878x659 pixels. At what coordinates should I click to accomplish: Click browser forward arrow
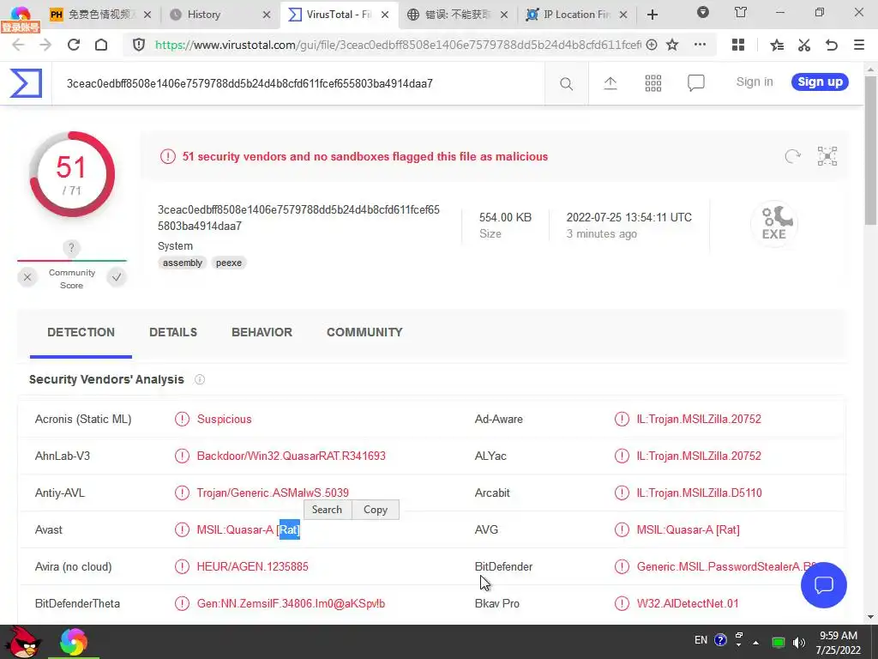point(45,45)
